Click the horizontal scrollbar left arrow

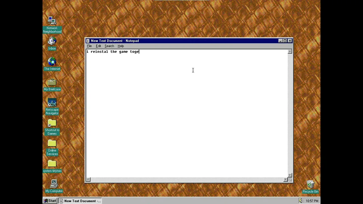(88, 179)
